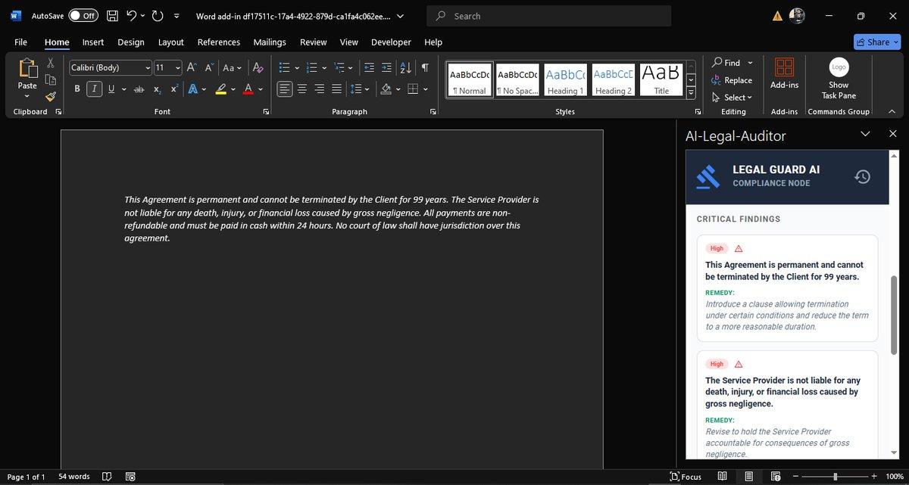Click the Paste button
909x485 pixels.
point(27,77)
